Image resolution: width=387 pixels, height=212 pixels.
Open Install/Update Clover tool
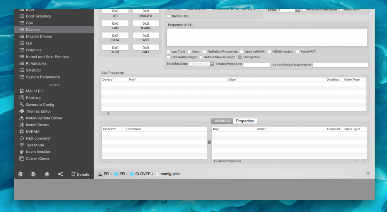pos(44,118)
